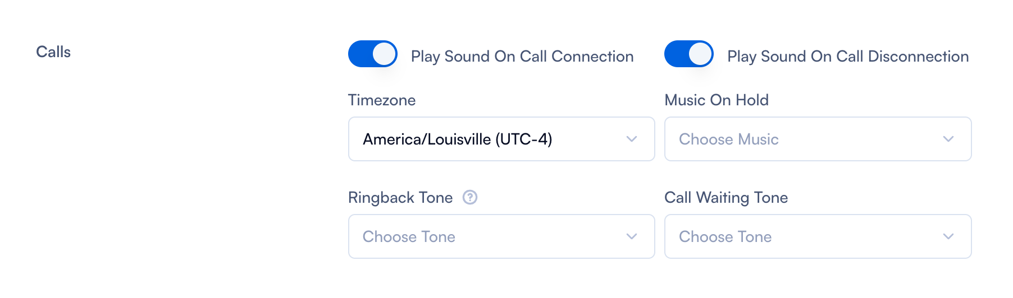Image resolution: width=1013 pixels, height=298 pixels.
Task: Click the "Choose Music" placeholder text
Action: (729, 139)
